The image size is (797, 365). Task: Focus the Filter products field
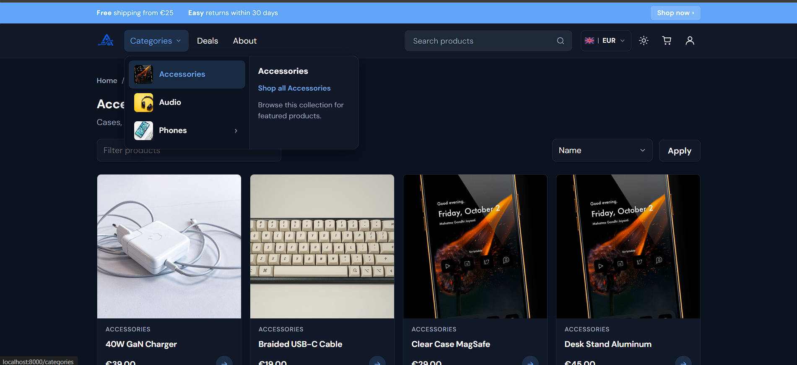[189, 150]
